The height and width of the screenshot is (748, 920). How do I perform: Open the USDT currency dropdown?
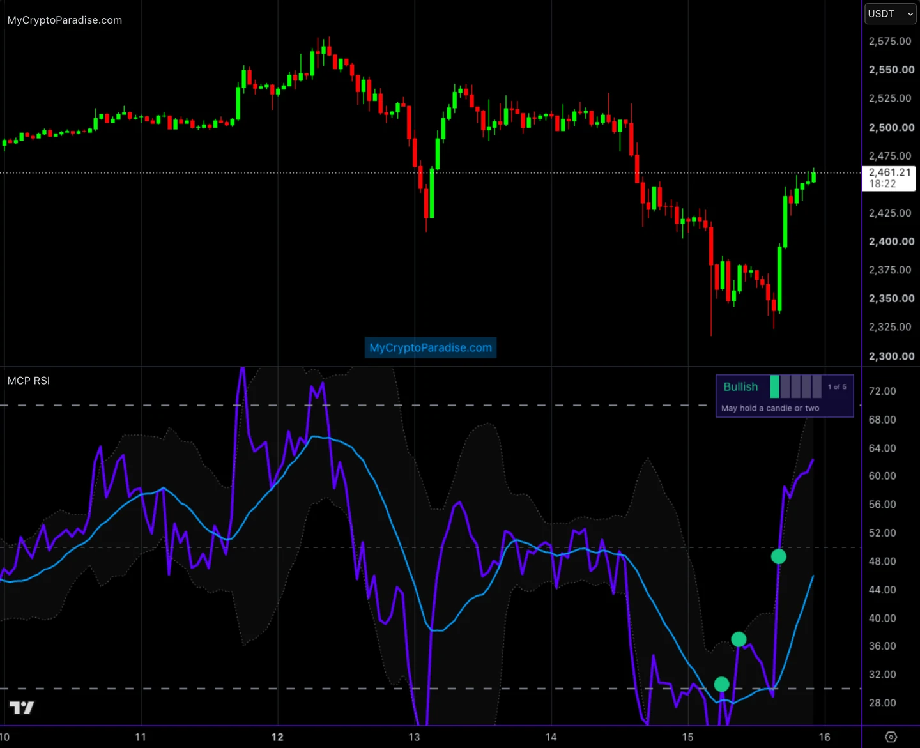891,14
